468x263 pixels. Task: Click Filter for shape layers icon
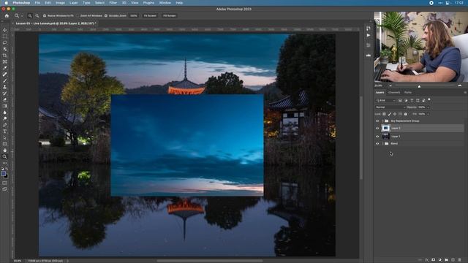418,100
